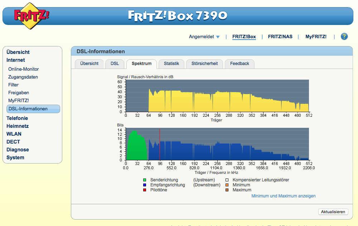Click the white Kompensierter Leitungsstörer swatch
358x226 pixels.
click(227, 180)
